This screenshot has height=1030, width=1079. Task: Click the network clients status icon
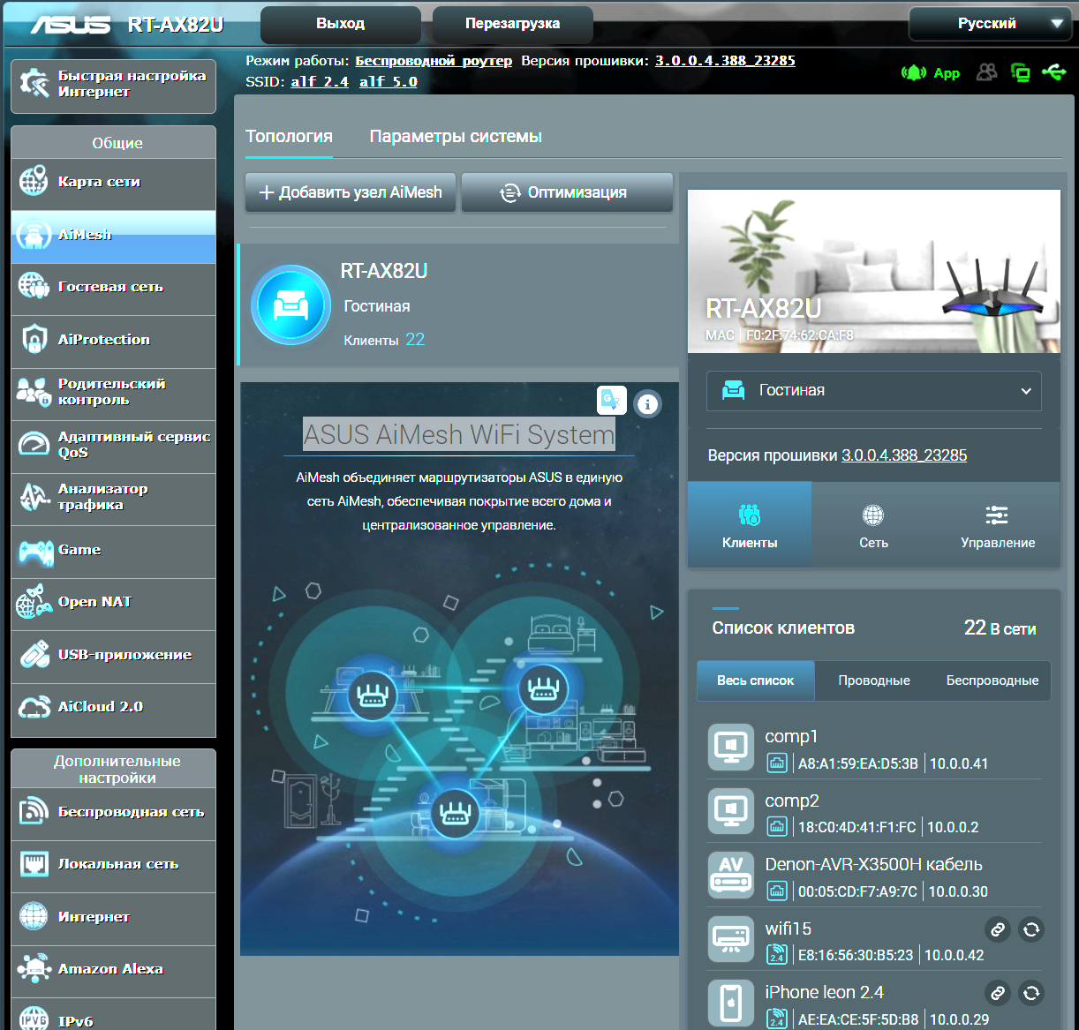click(x=1021, y=72)
